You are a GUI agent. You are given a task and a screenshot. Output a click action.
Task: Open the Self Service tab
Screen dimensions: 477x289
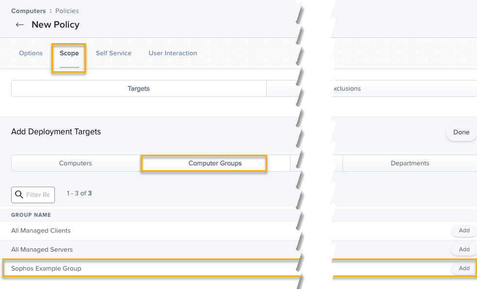(113, 53)
